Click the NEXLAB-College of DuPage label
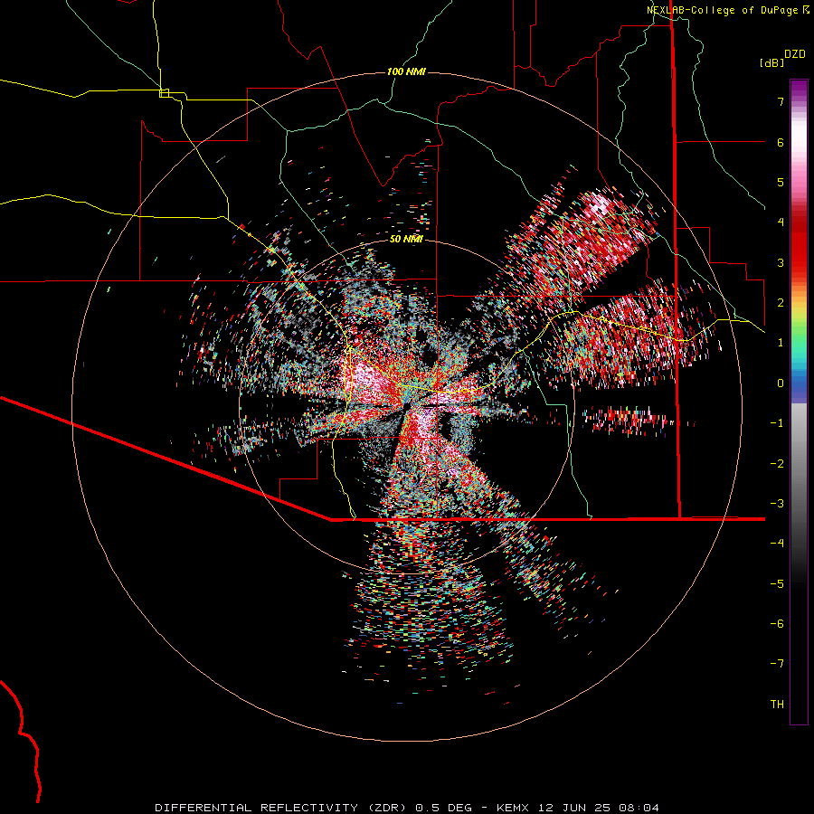The height and width of the screenshot is (814, 814). (x=722, y=10)
